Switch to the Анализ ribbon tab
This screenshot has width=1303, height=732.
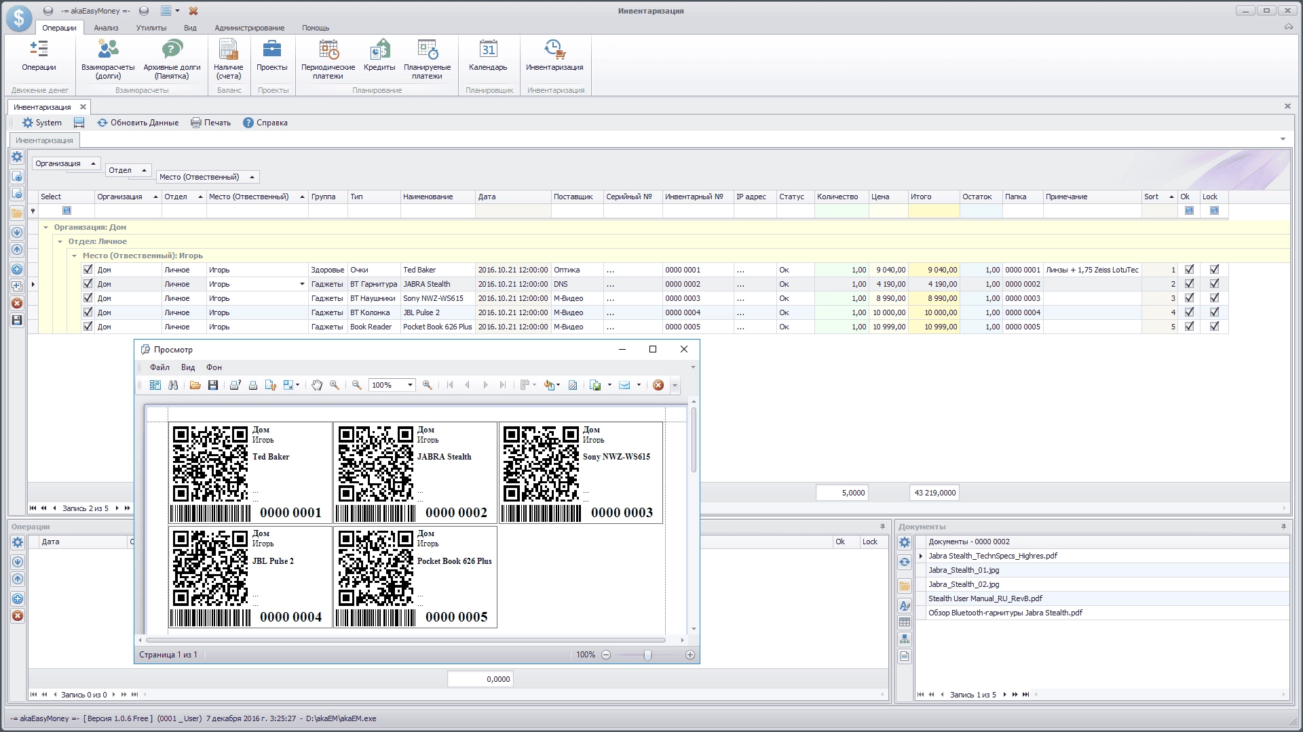pyautogui.click(x=106, y=28)
